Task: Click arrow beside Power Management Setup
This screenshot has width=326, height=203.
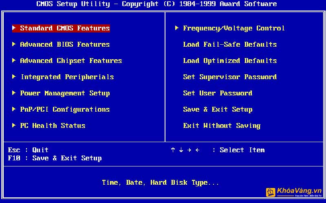Action: [14, 93]
